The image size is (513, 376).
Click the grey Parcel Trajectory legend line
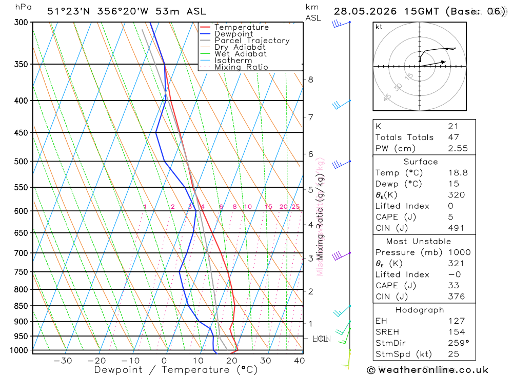[x=205, y=41]
